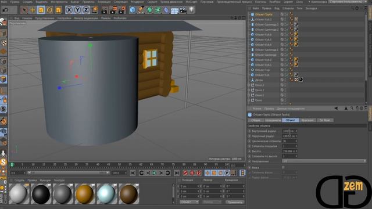The width and height of the screenshot is (372, 209).
Task: Toggle enable checkmark for Объект Куб.6
Action: [x=287, y=35]
